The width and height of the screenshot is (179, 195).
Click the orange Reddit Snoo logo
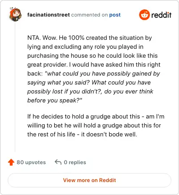[x=144, y=15]
